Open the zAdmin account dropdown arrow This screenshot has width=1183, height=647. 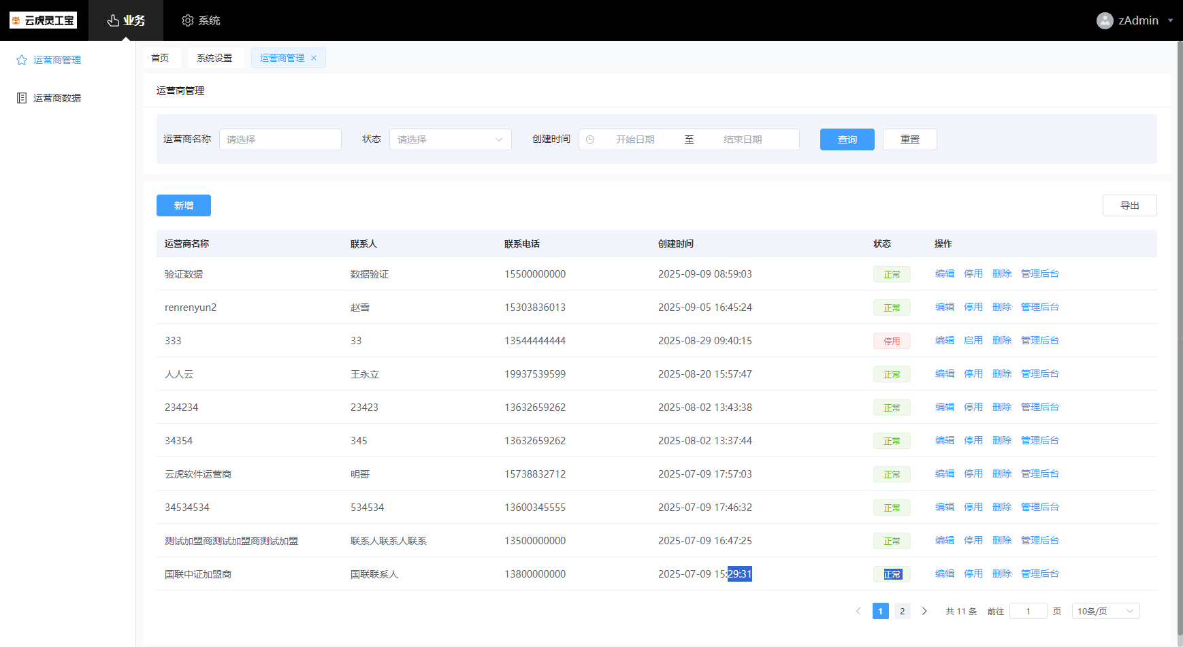point(1170,20)
